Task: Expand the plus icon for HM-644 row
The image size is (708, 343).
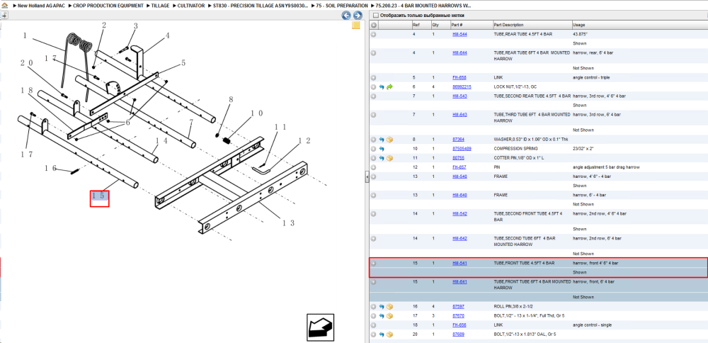Action: (373, 53)
